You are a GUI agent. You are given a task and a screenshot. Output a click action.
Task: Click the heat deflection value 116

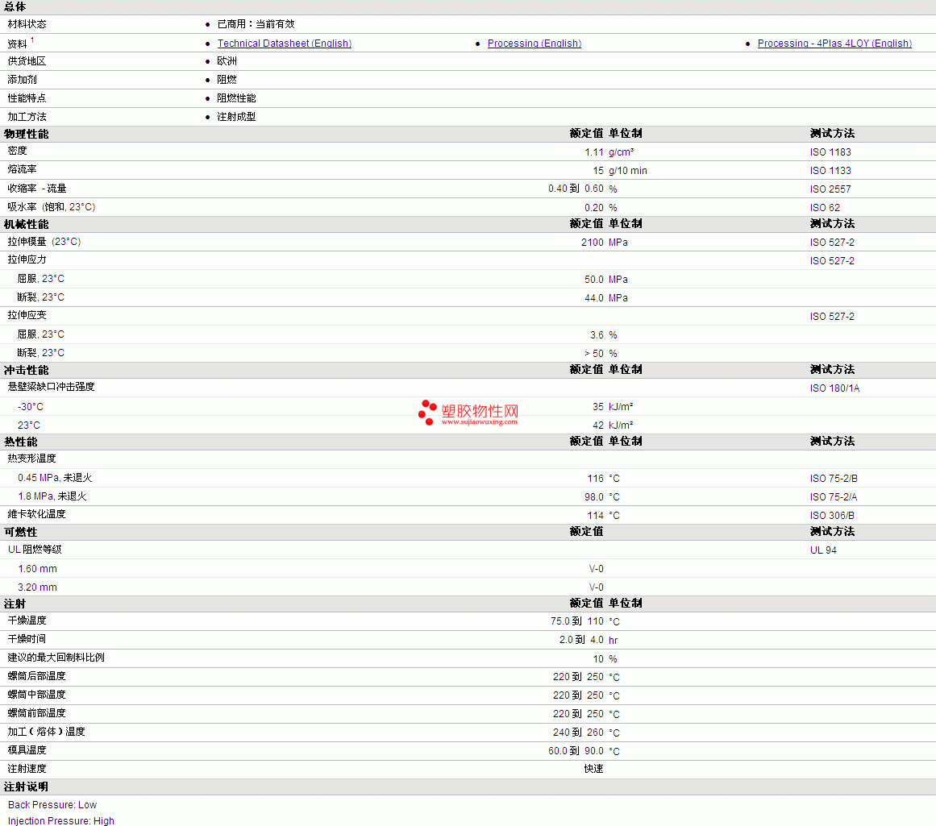(x=596, y=478)
